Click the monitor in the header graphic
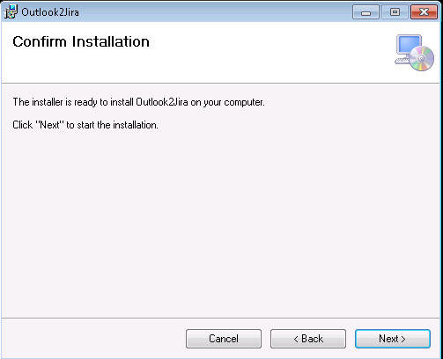This screenshot has height=359, width=443. (x=409, y=45)
